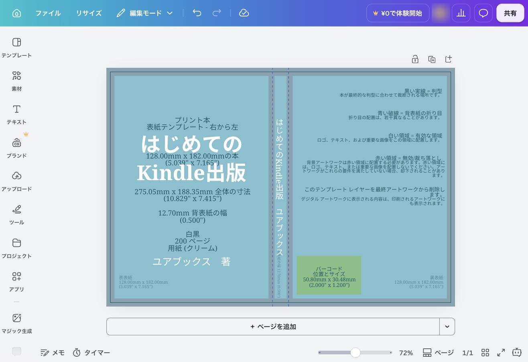The image size is (528, 362).
Task: Click page counter 1/1
Action: point(467,353)
